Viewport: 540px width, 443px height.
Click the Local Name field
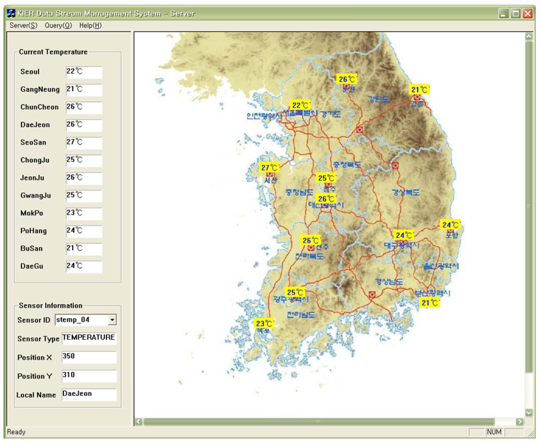point(89,394)
